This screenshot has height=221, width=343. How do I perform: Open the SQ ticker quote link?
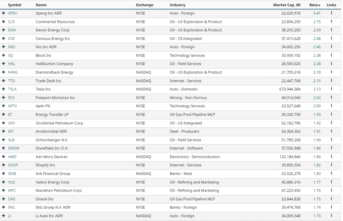pos(11,55)
